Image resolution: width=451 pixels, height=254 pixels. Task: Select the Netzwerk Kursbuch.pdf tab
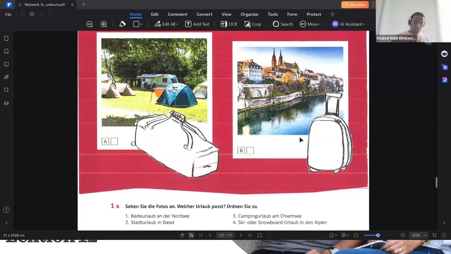45,5
